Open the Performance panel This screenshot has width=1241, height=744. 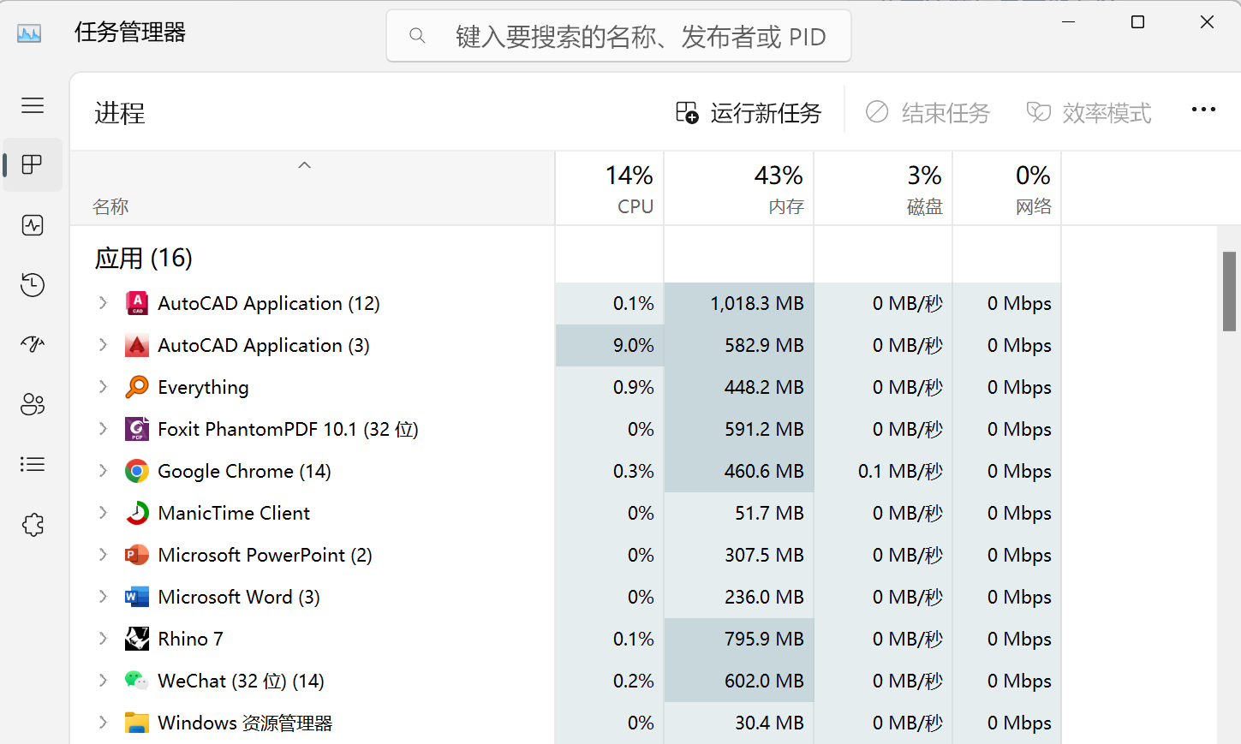click(x=33, y=225)
